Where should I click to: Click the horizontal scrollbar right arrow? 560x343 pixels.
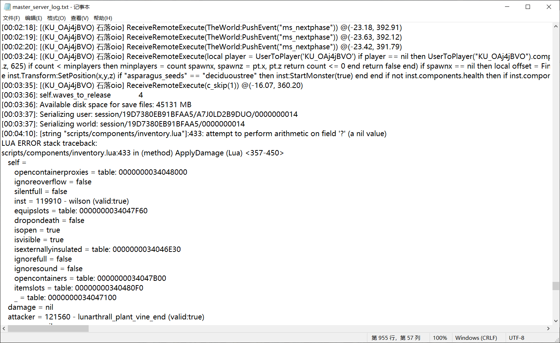point(548,328)
